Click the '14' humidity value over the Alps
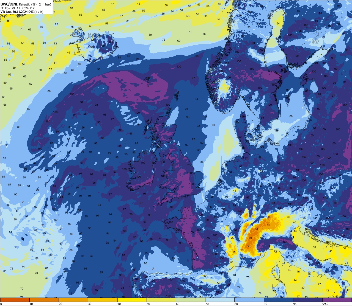The width and height of the screenshot is (352, 306). click(269, 217)
